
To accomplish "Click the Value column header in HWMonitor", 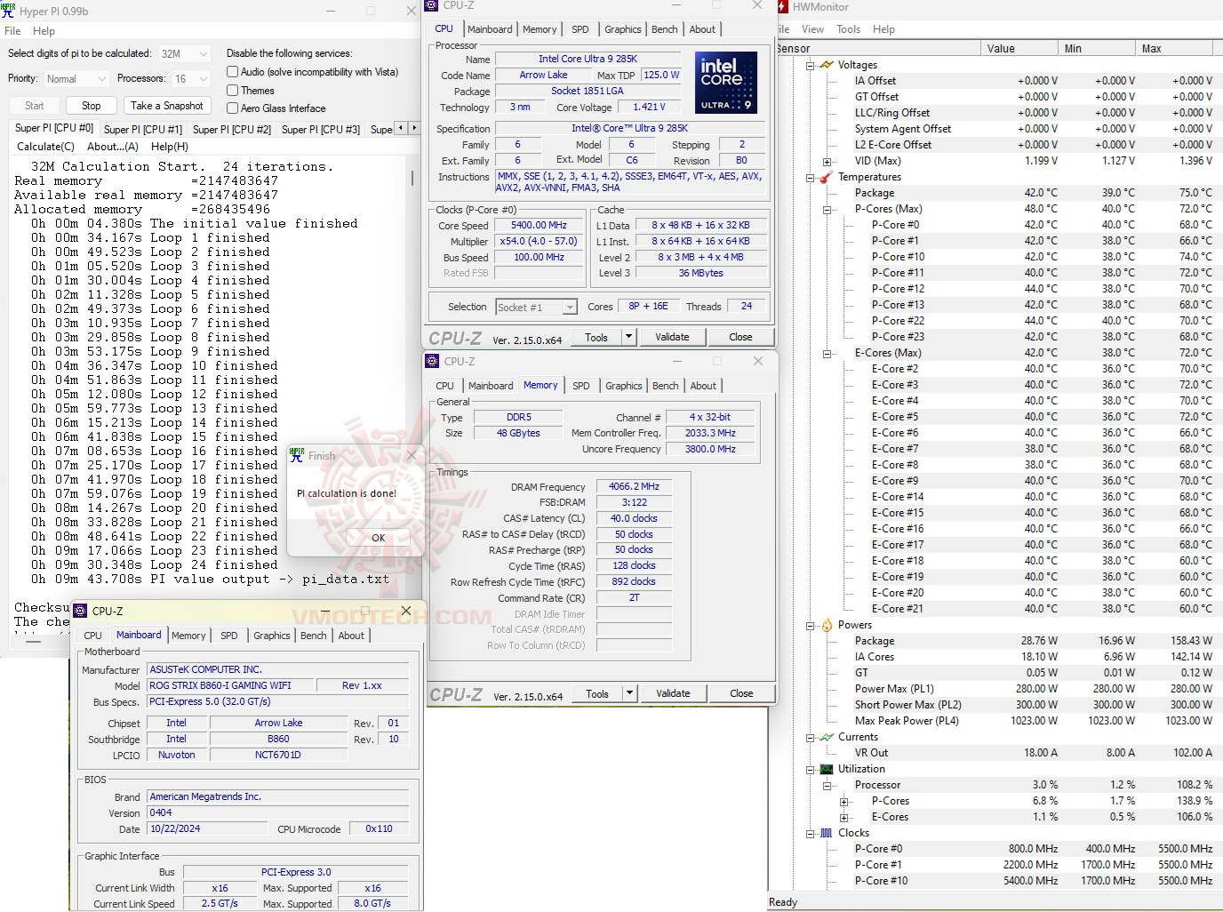I will tap(1020, 48).
